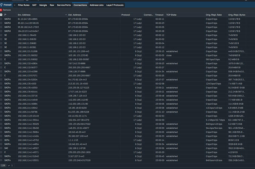
Task: Toggle the Src. Address sort arrow
Action: 66,15
